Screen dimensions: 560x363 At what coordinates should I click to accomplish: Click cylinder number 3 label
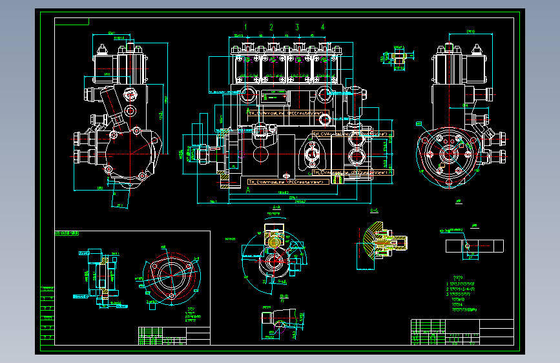[x=297, y=27]
